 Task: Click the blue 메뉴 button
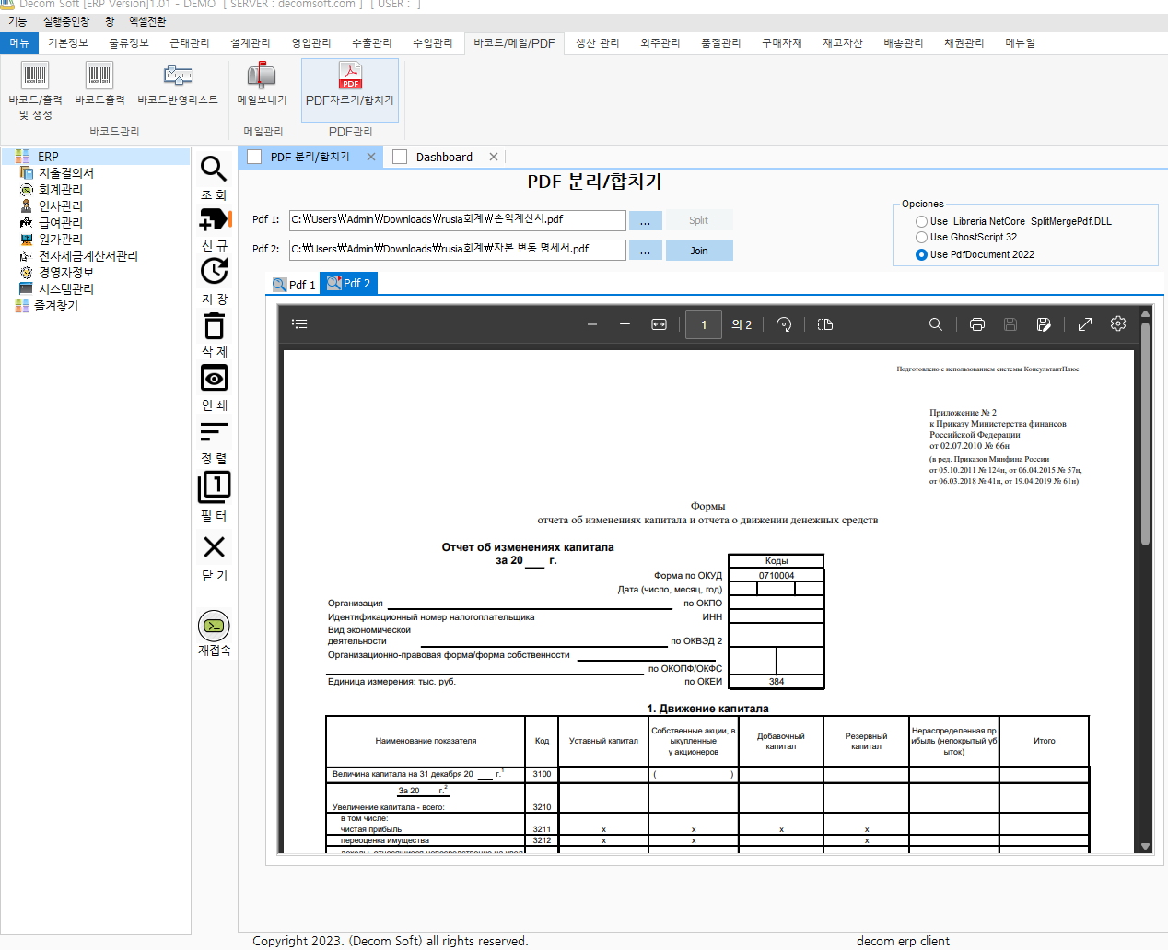[x=19, y=43]
